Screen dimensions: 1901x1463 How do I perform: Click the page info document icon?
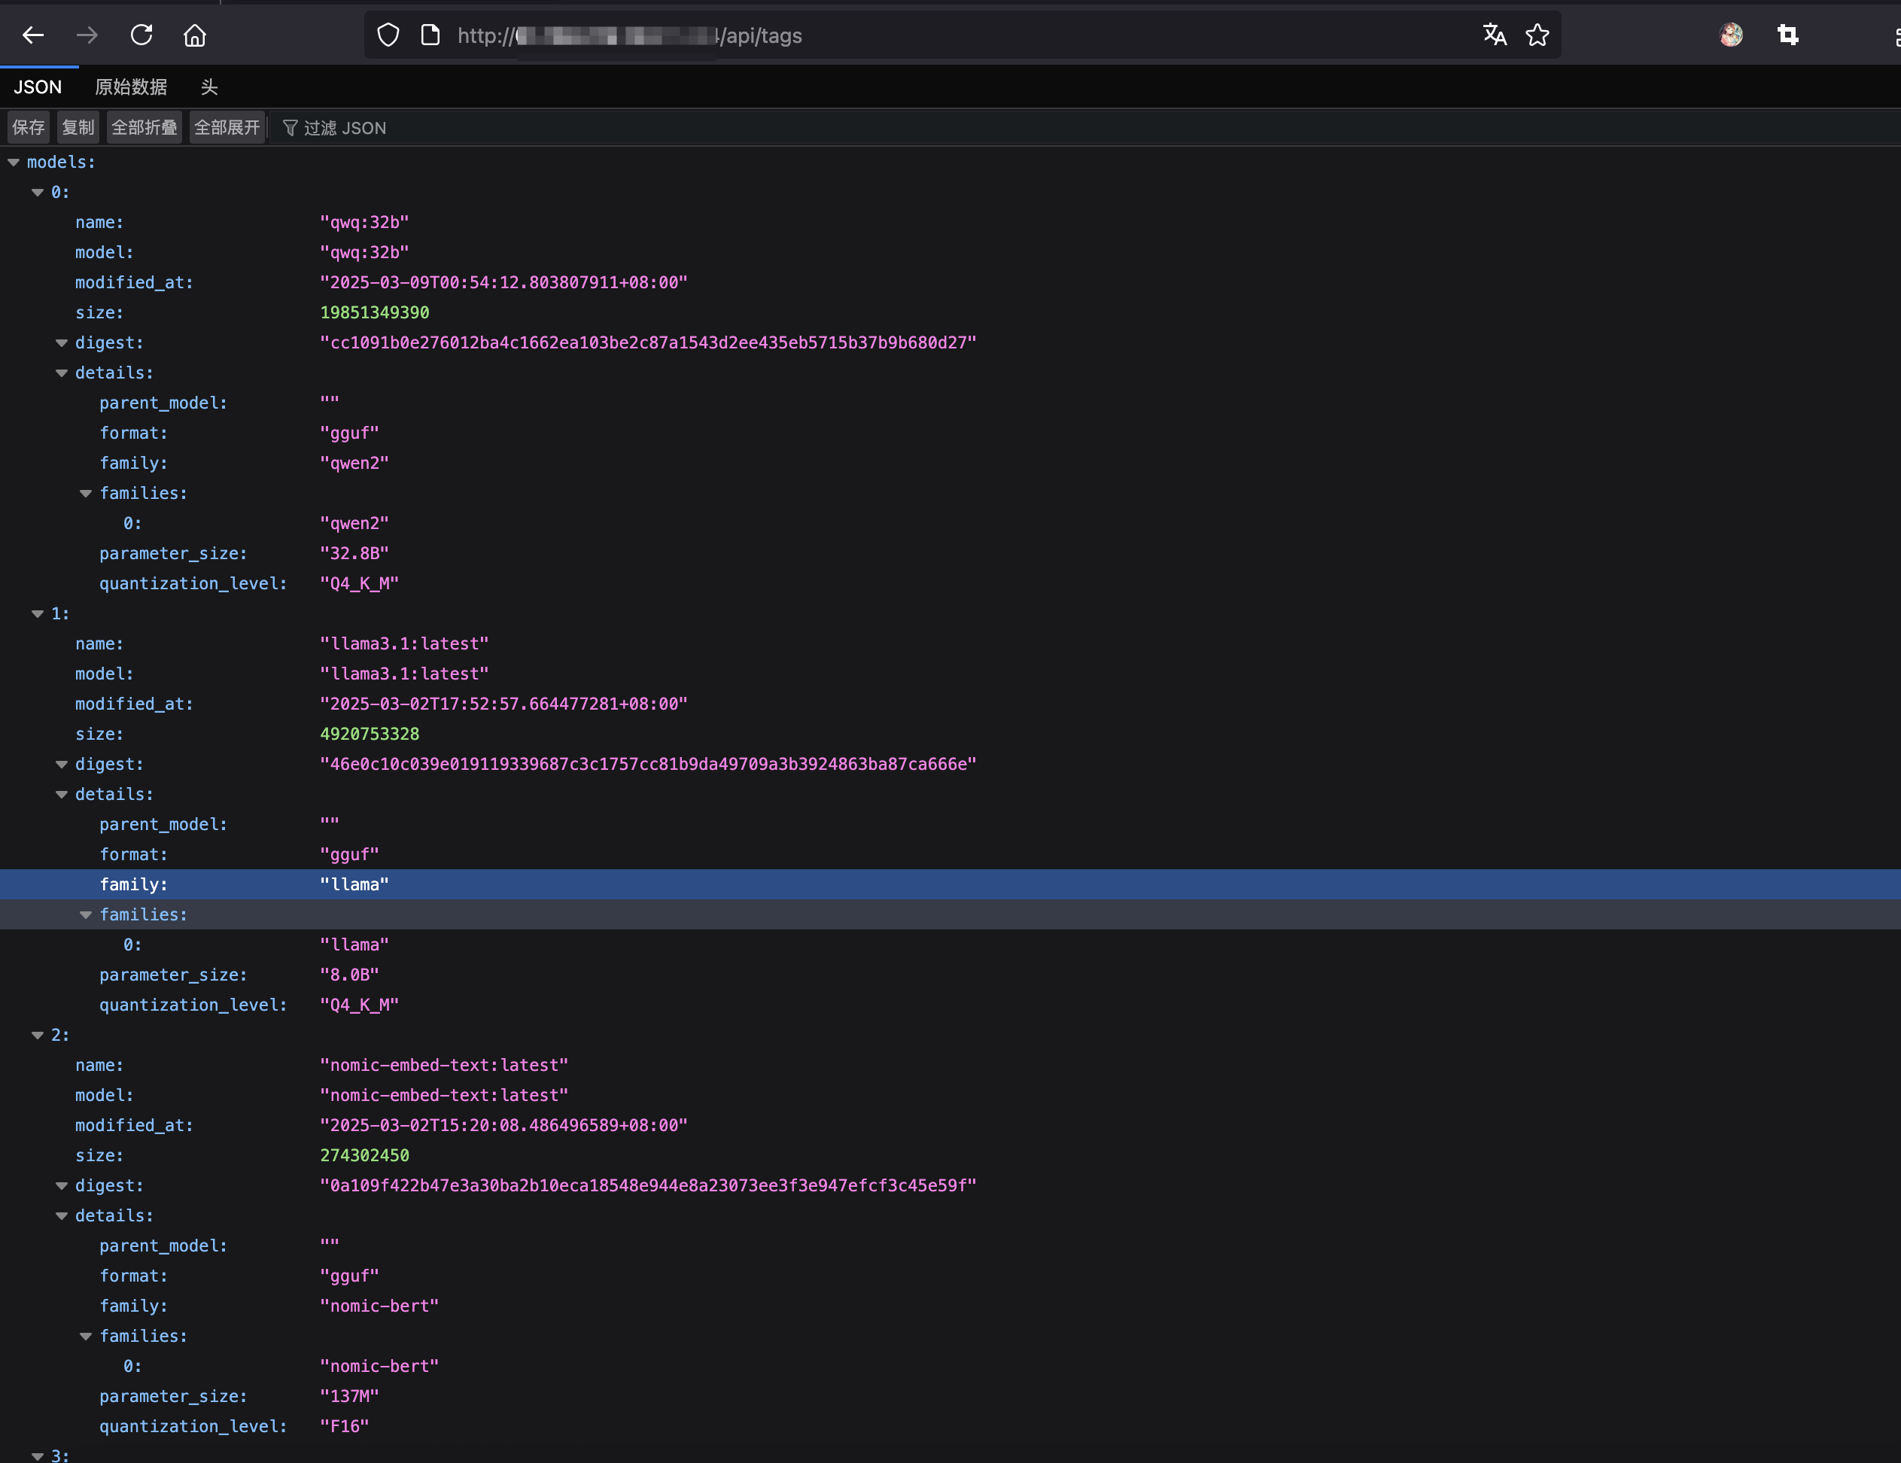(430, 35)
